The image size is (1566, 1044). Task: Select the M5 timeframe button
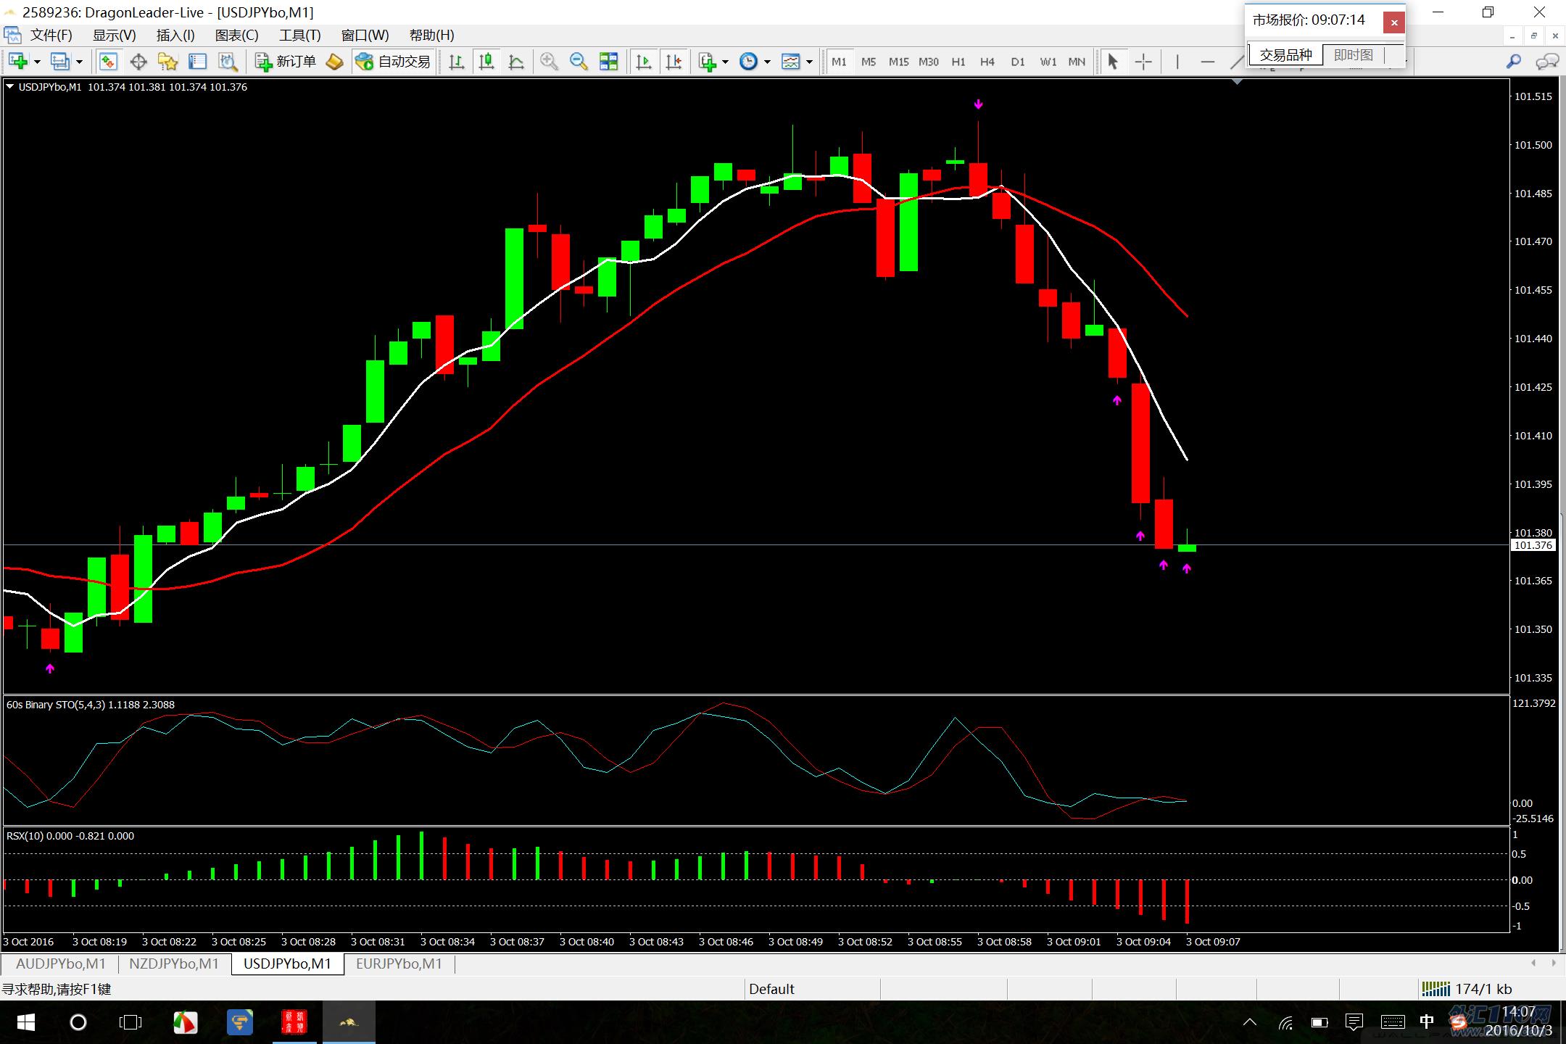[869, 62]
